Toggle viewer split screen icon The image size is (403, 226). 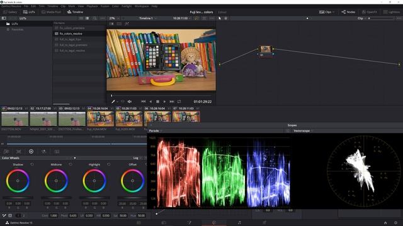119,24
